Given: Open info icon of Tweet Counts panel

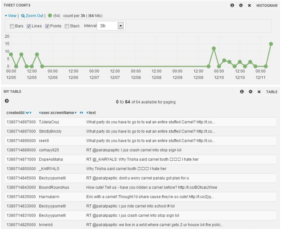Looking at the screenshot, I should point(232,5).
